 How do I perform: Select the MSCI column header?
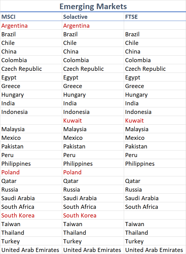click(x=9, y=17)
